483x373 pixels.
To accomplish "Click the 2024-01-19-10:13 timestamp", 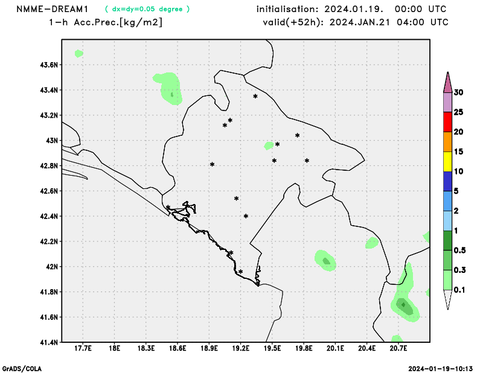I will [441, 369].
